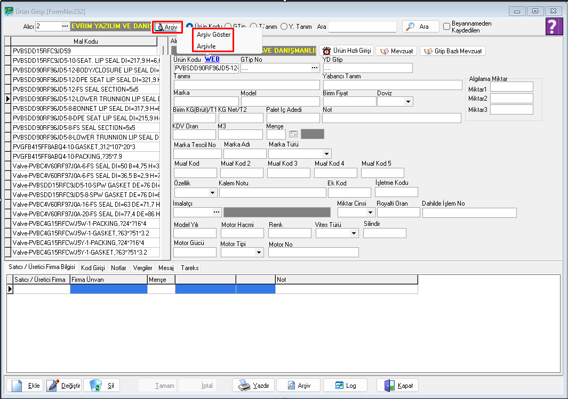The height and width of the screenshot is (399, 568).
Task: Click the Kalem Notu input field
Action: (273, 192)
